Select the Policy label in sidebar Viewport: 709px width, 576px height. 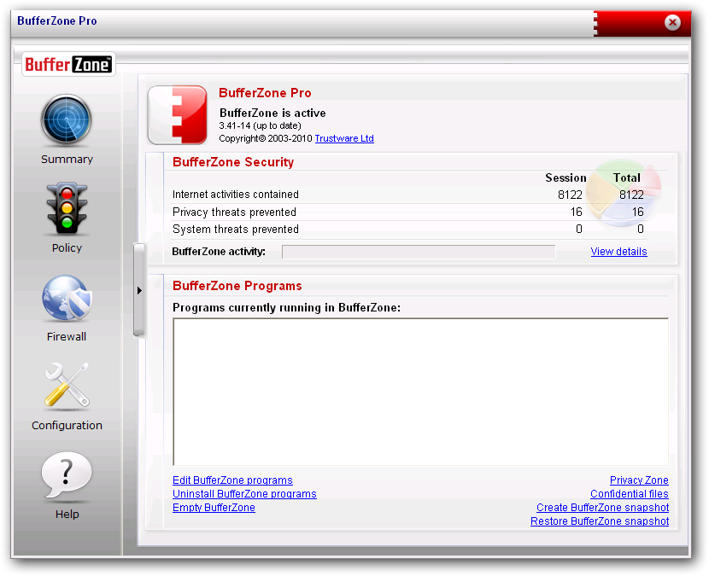click(67, 248)
